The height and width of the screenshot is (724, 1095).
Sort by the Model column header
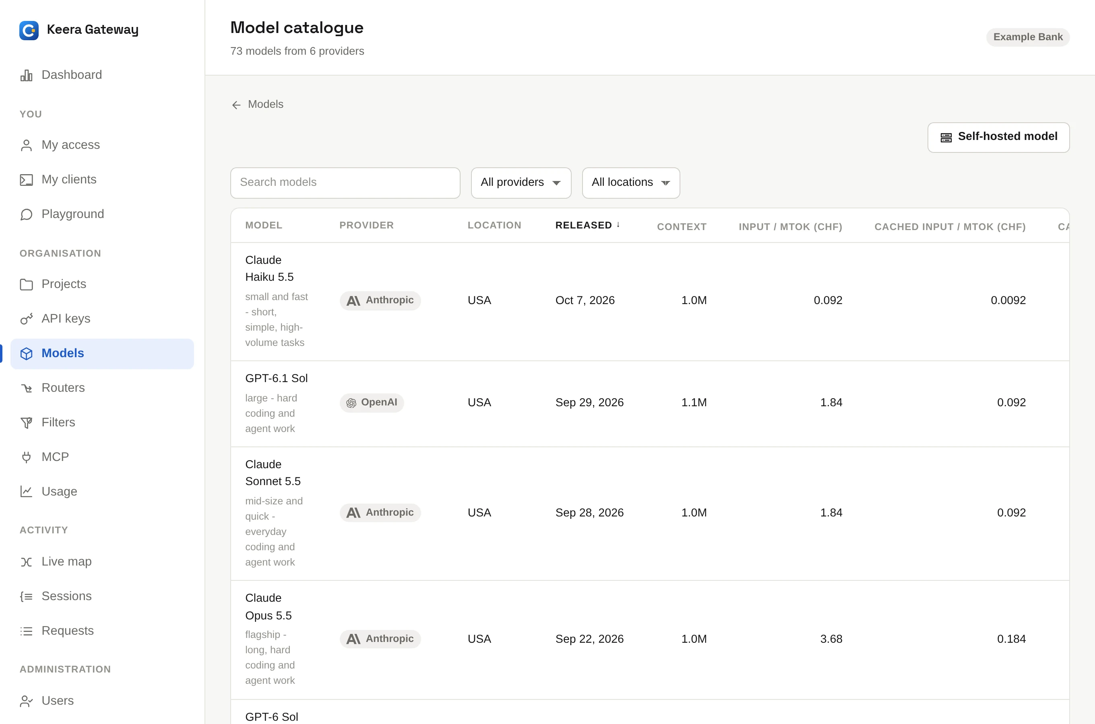click(263, 225)
